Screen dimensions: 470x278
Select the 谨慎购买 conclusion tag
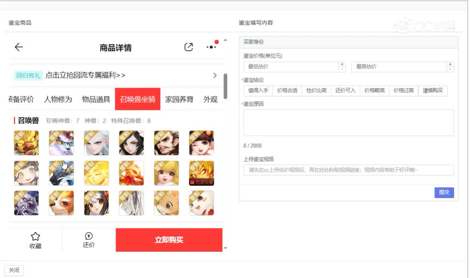(x=432, y=91)
